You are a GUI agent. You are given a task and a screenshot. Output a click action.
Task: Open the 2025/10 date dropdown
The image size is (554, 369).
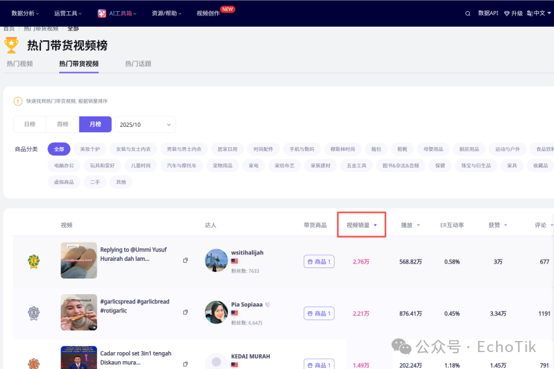coord(146,124)
